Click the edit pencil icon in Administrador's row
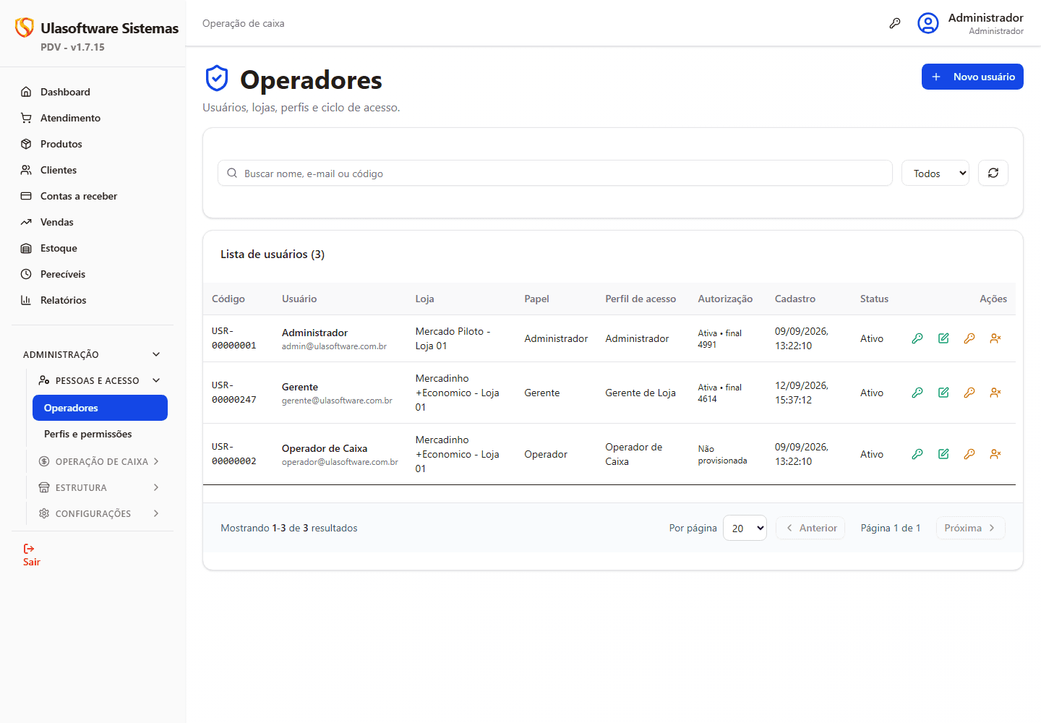The height and width of the screenshot is (723, 1041). pos(943,338)
